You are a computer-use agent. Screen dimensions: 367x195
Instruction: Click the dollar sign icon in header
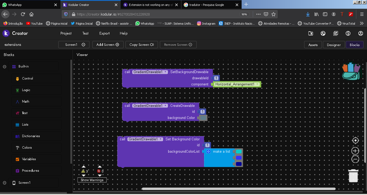[348, 33]
